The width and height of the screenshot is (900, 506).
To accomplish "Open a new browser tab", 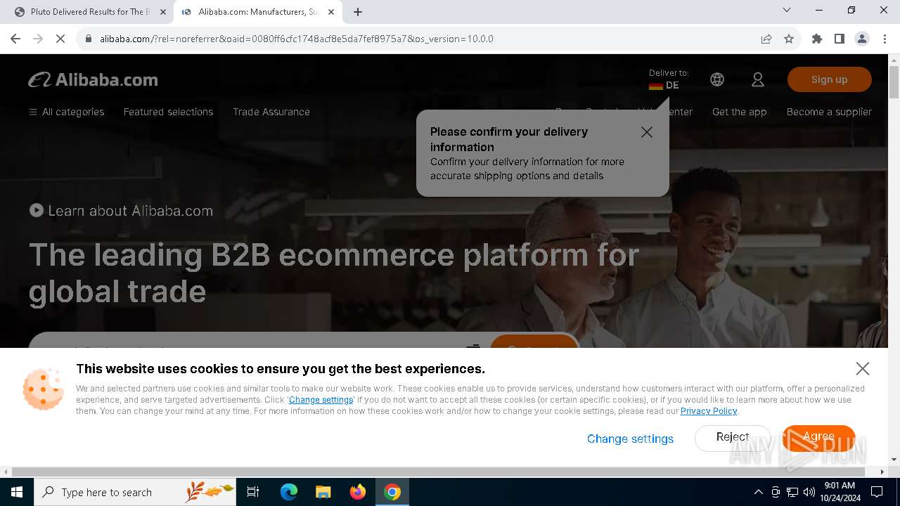I will point(358,12).
